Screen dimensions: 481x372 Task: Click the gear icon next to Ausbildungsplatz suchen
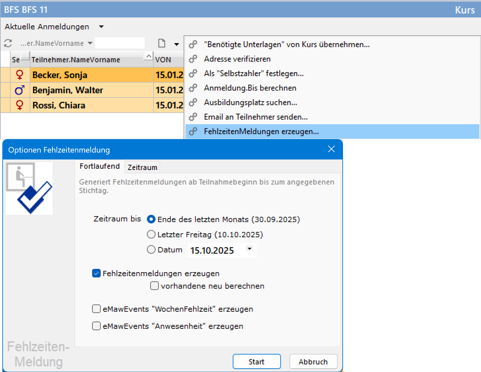[193, 102]
